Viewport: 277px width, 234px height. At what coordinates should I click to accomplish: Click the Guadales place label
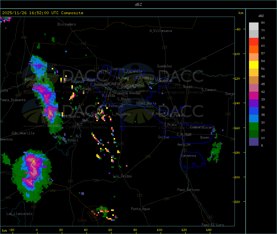pos(164,66)
